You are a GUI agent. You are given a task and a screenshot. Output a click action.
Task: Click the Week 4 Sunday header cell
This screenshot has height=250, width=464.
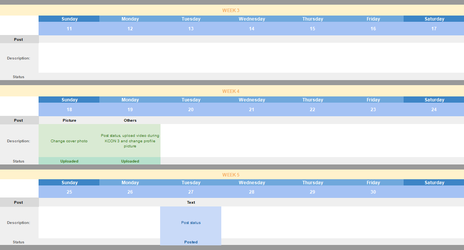point(69,100)
